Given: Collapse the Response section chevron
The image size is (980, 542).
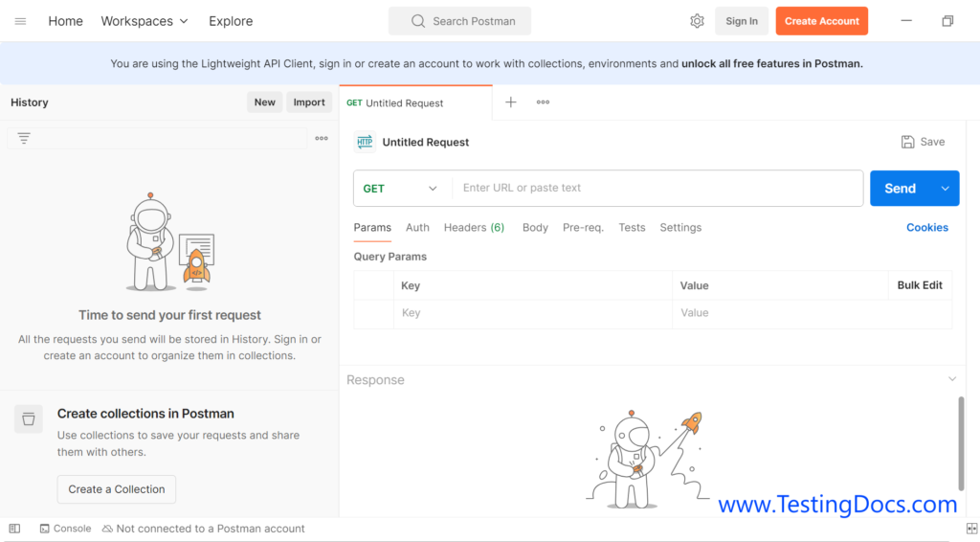Looking at the screenshot, I should (x=952, y=379).
